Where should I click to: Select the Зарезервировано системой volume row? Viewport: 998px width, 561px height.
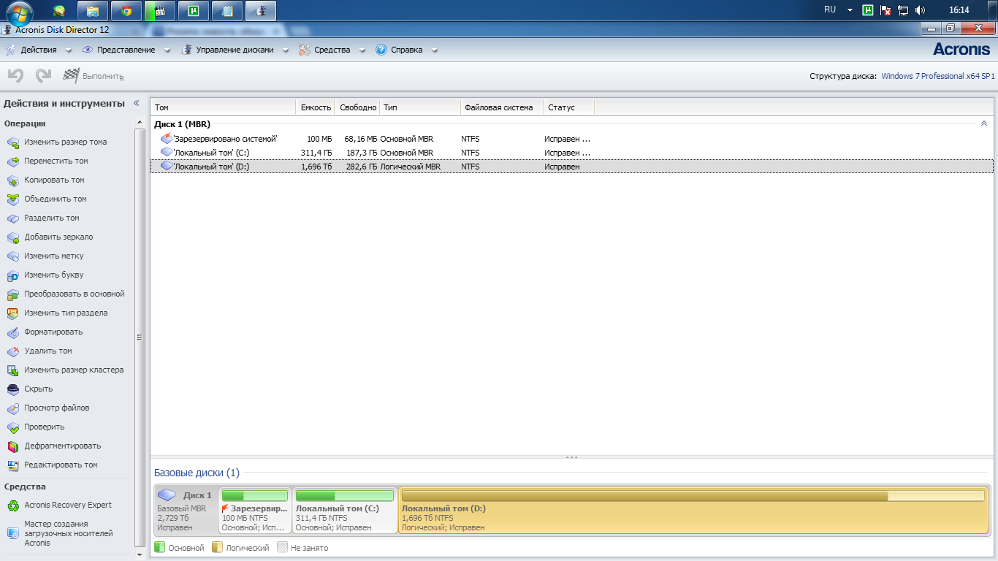[x=224, y=139]
